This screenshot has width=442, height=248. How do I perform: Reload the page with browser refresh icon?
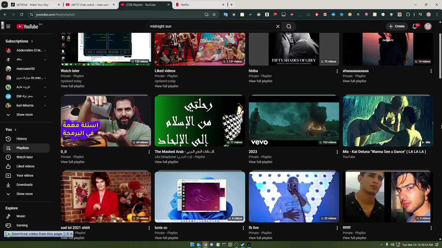coord(21,14)
